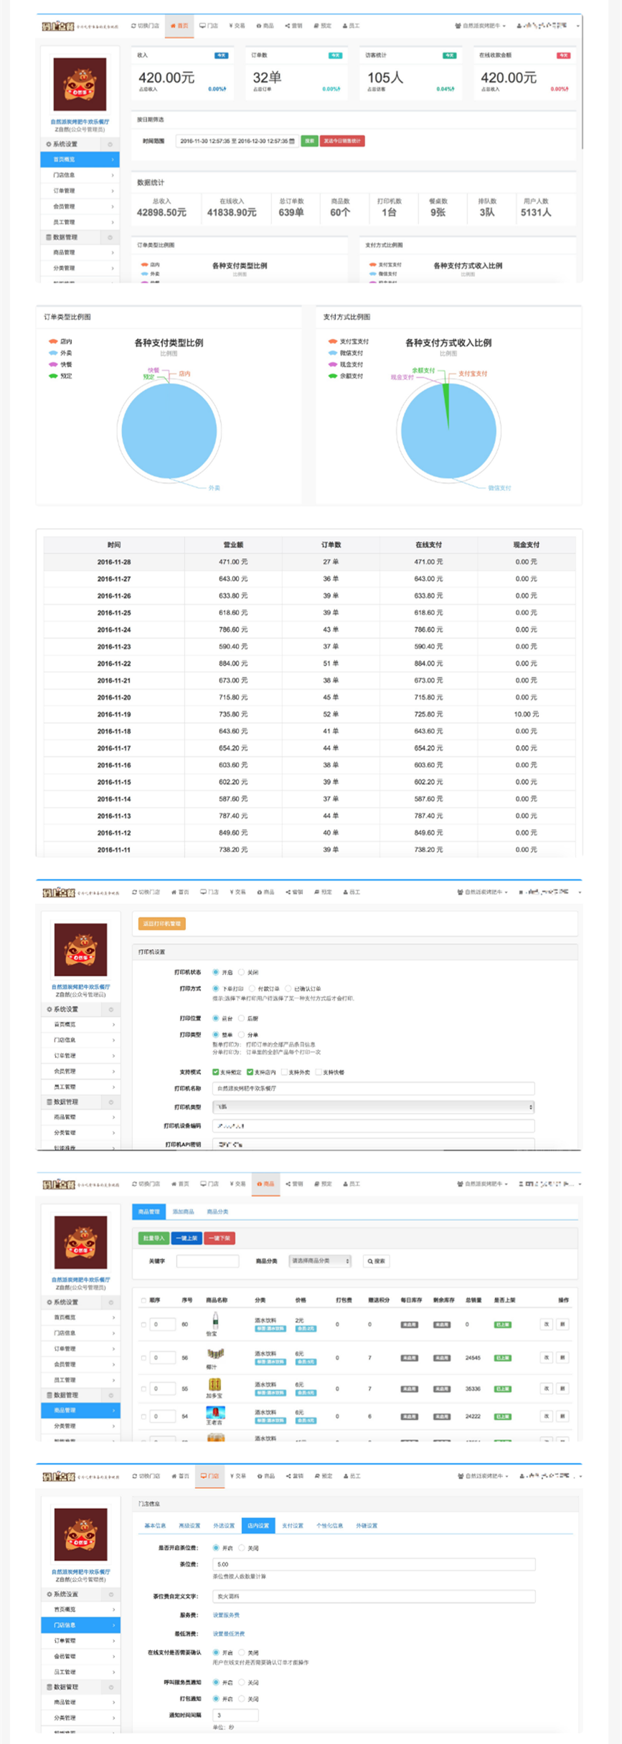Open 打印机类型 dropdown showing 飞鹅
This screenshot has height=1744, width=622.
(x=373, y=1107)
